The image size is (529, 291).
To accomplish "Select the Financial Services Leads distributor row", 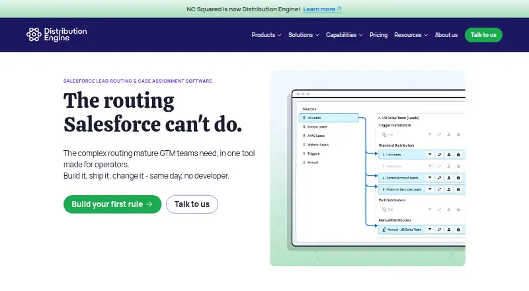I will pyautogui.click(x=422, y=189).
